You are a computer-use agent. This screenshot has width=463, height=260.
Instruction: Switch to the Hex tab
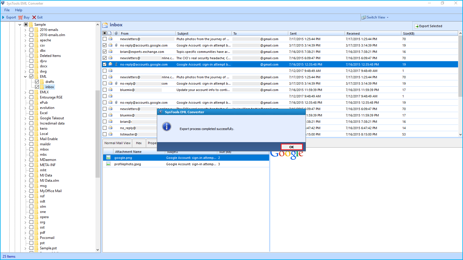pyautogui.click(x=139, y=143)
